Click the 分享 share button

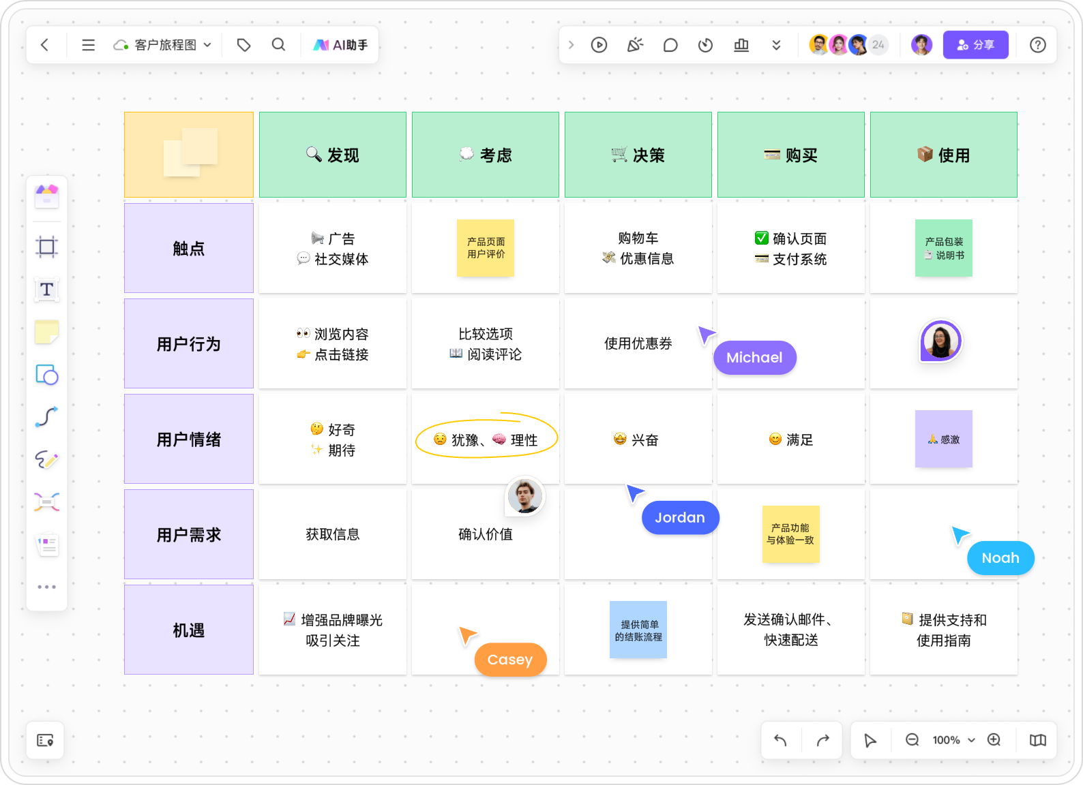(975, 45)
